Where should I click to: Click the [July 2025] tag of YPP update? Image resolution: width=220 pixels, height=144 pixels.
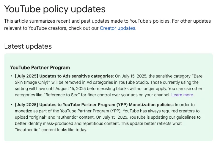(x=26, y=105)
